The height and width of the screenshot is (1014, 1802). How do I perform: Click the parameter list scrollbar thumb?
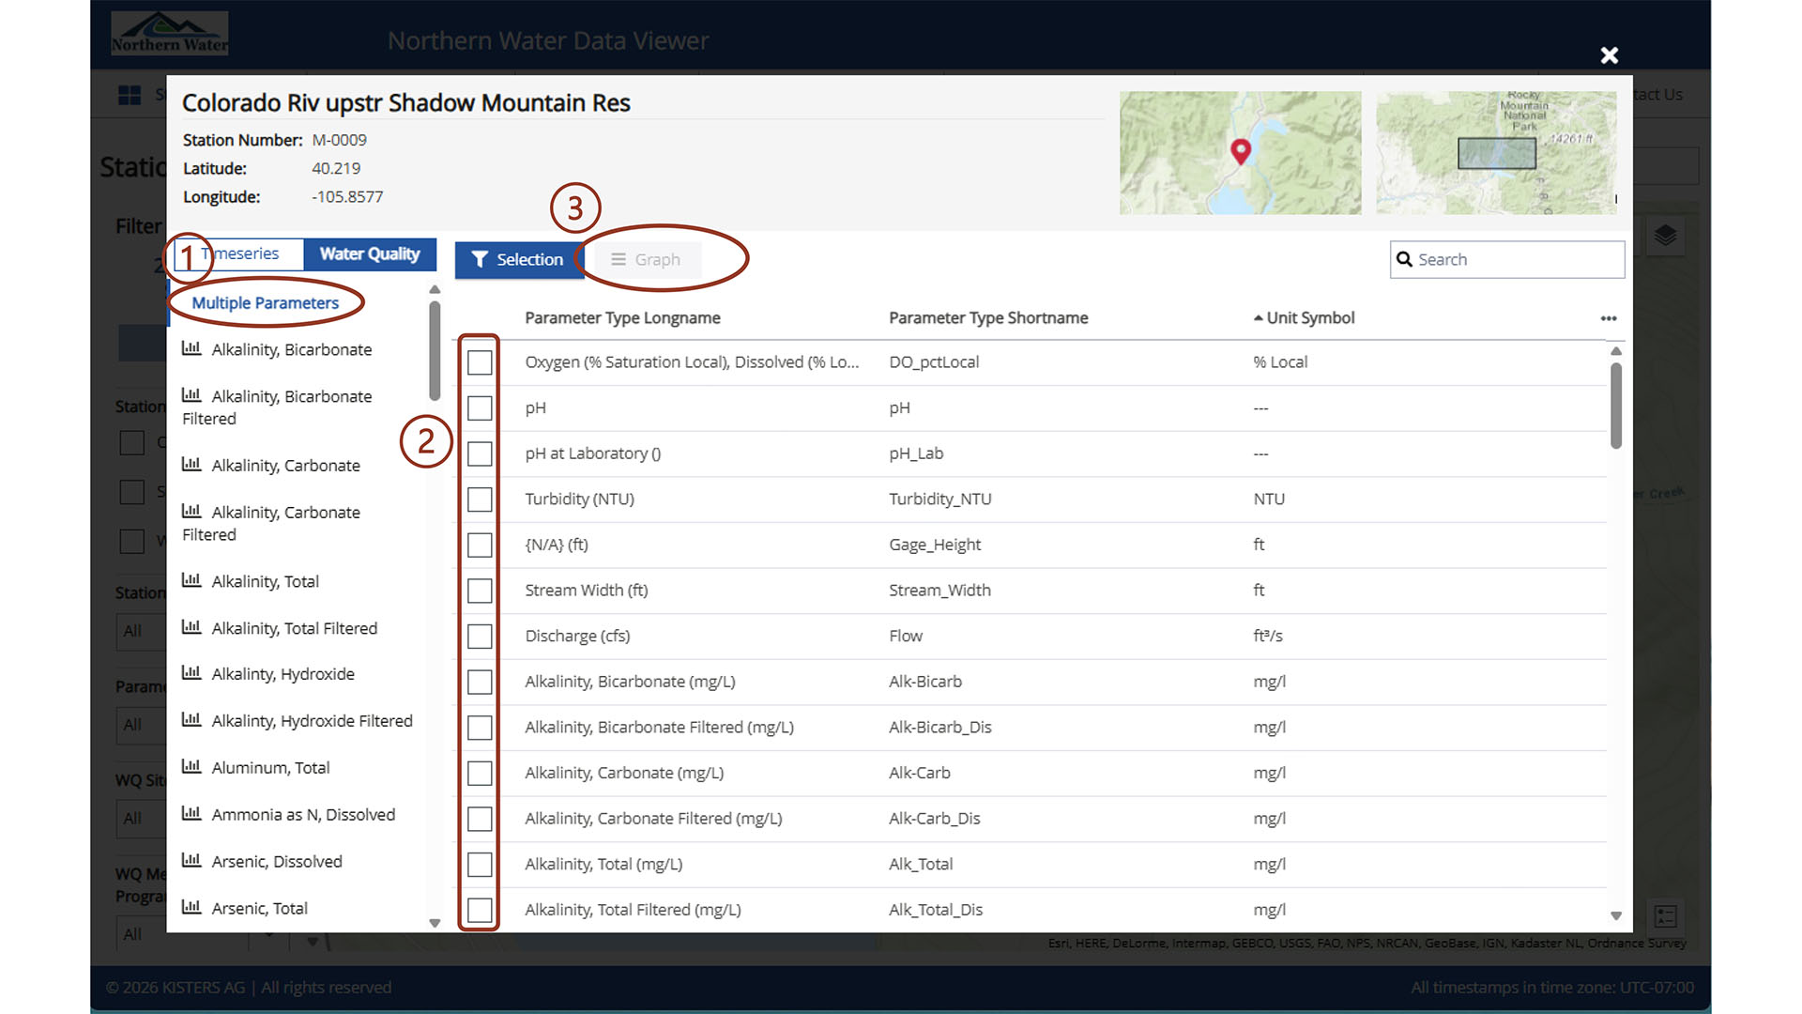coord(435,350)
